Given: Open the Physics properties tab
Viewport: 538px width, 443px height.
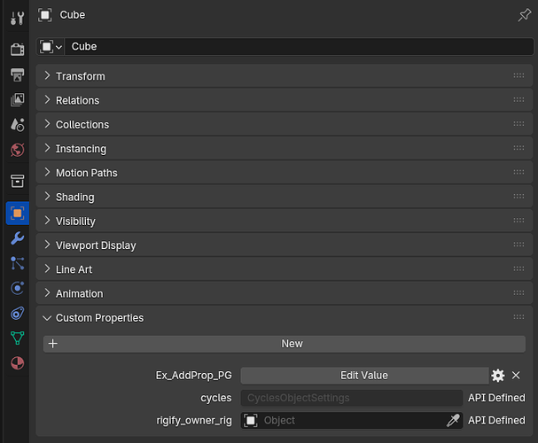Looking at the screenshot, I should pos(17,288).
